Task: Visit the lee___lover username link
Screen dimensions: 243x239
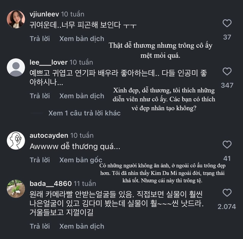Action: pyautogui.click(x=48, y=62)
